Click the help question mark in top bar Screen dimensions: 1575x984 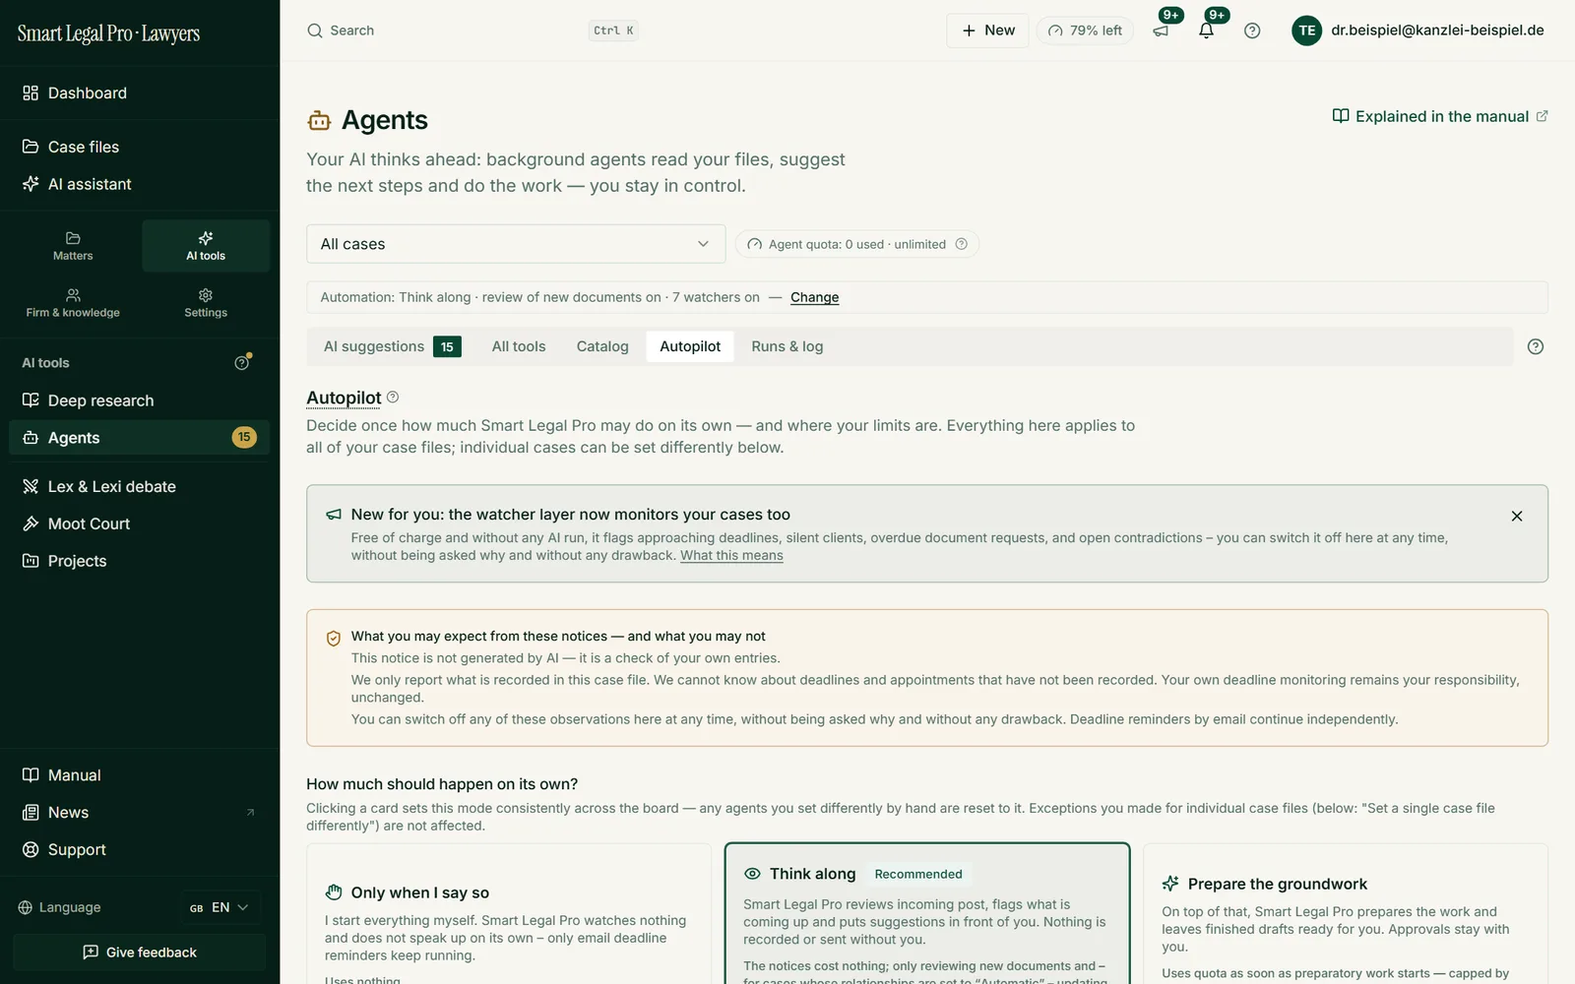click(1252, 31)
